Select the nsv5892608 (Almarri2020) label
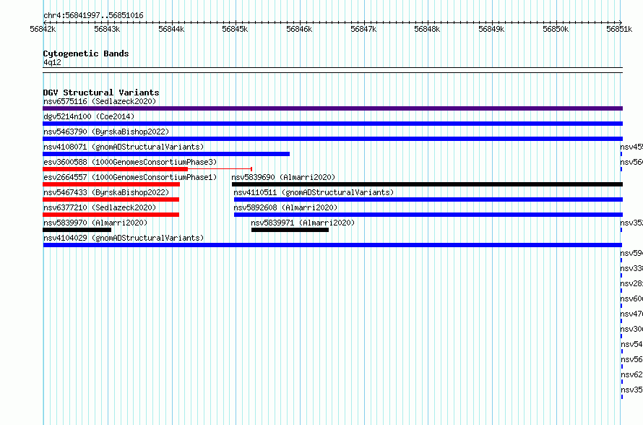The height and width of the screenshot is (425, 643). click(285, 207)
